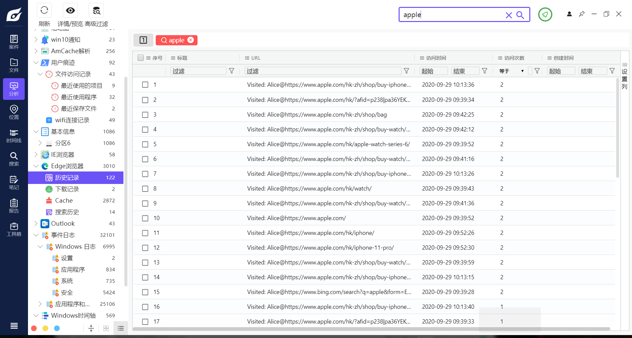Click the visit time filter funnel icon
Viewport: 632px width, 338px height.
485,71
